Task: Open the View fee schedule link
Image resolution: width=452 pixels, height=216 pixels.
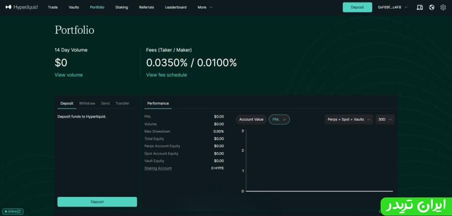Action: (166, 75)
